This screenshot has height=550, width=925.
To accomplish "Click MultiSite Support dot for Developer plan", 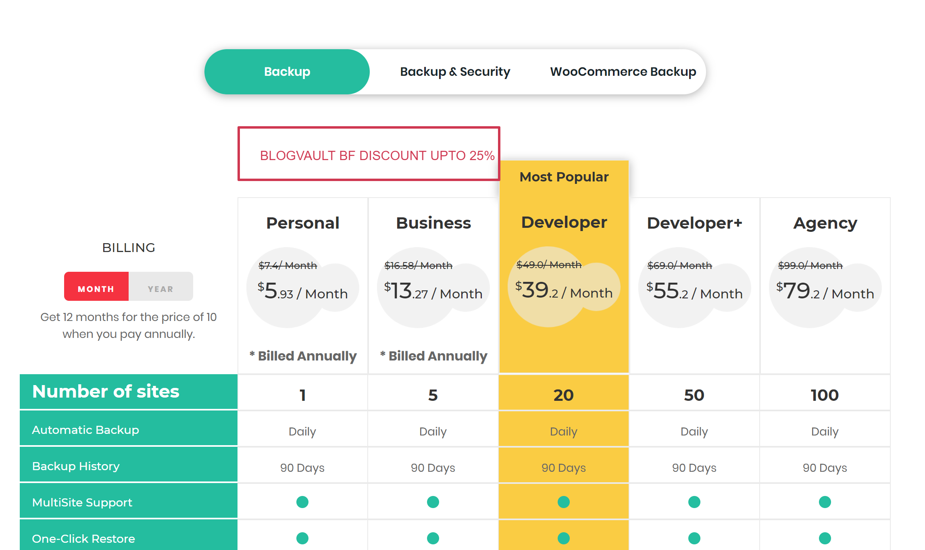I will [563, 502].
